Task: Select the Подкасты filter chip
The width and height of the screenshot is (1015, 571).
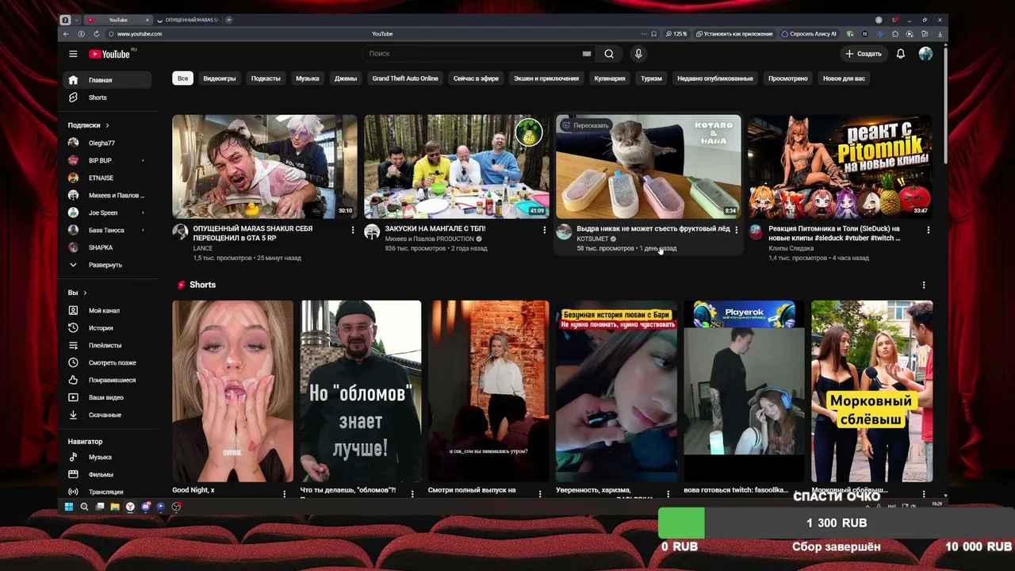Action: pyautogui.click(x=266, y=79)
